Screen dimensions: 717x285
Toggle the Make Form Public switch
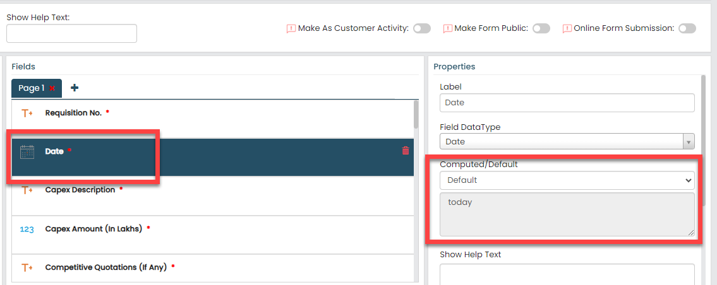(x=541, y=28)
